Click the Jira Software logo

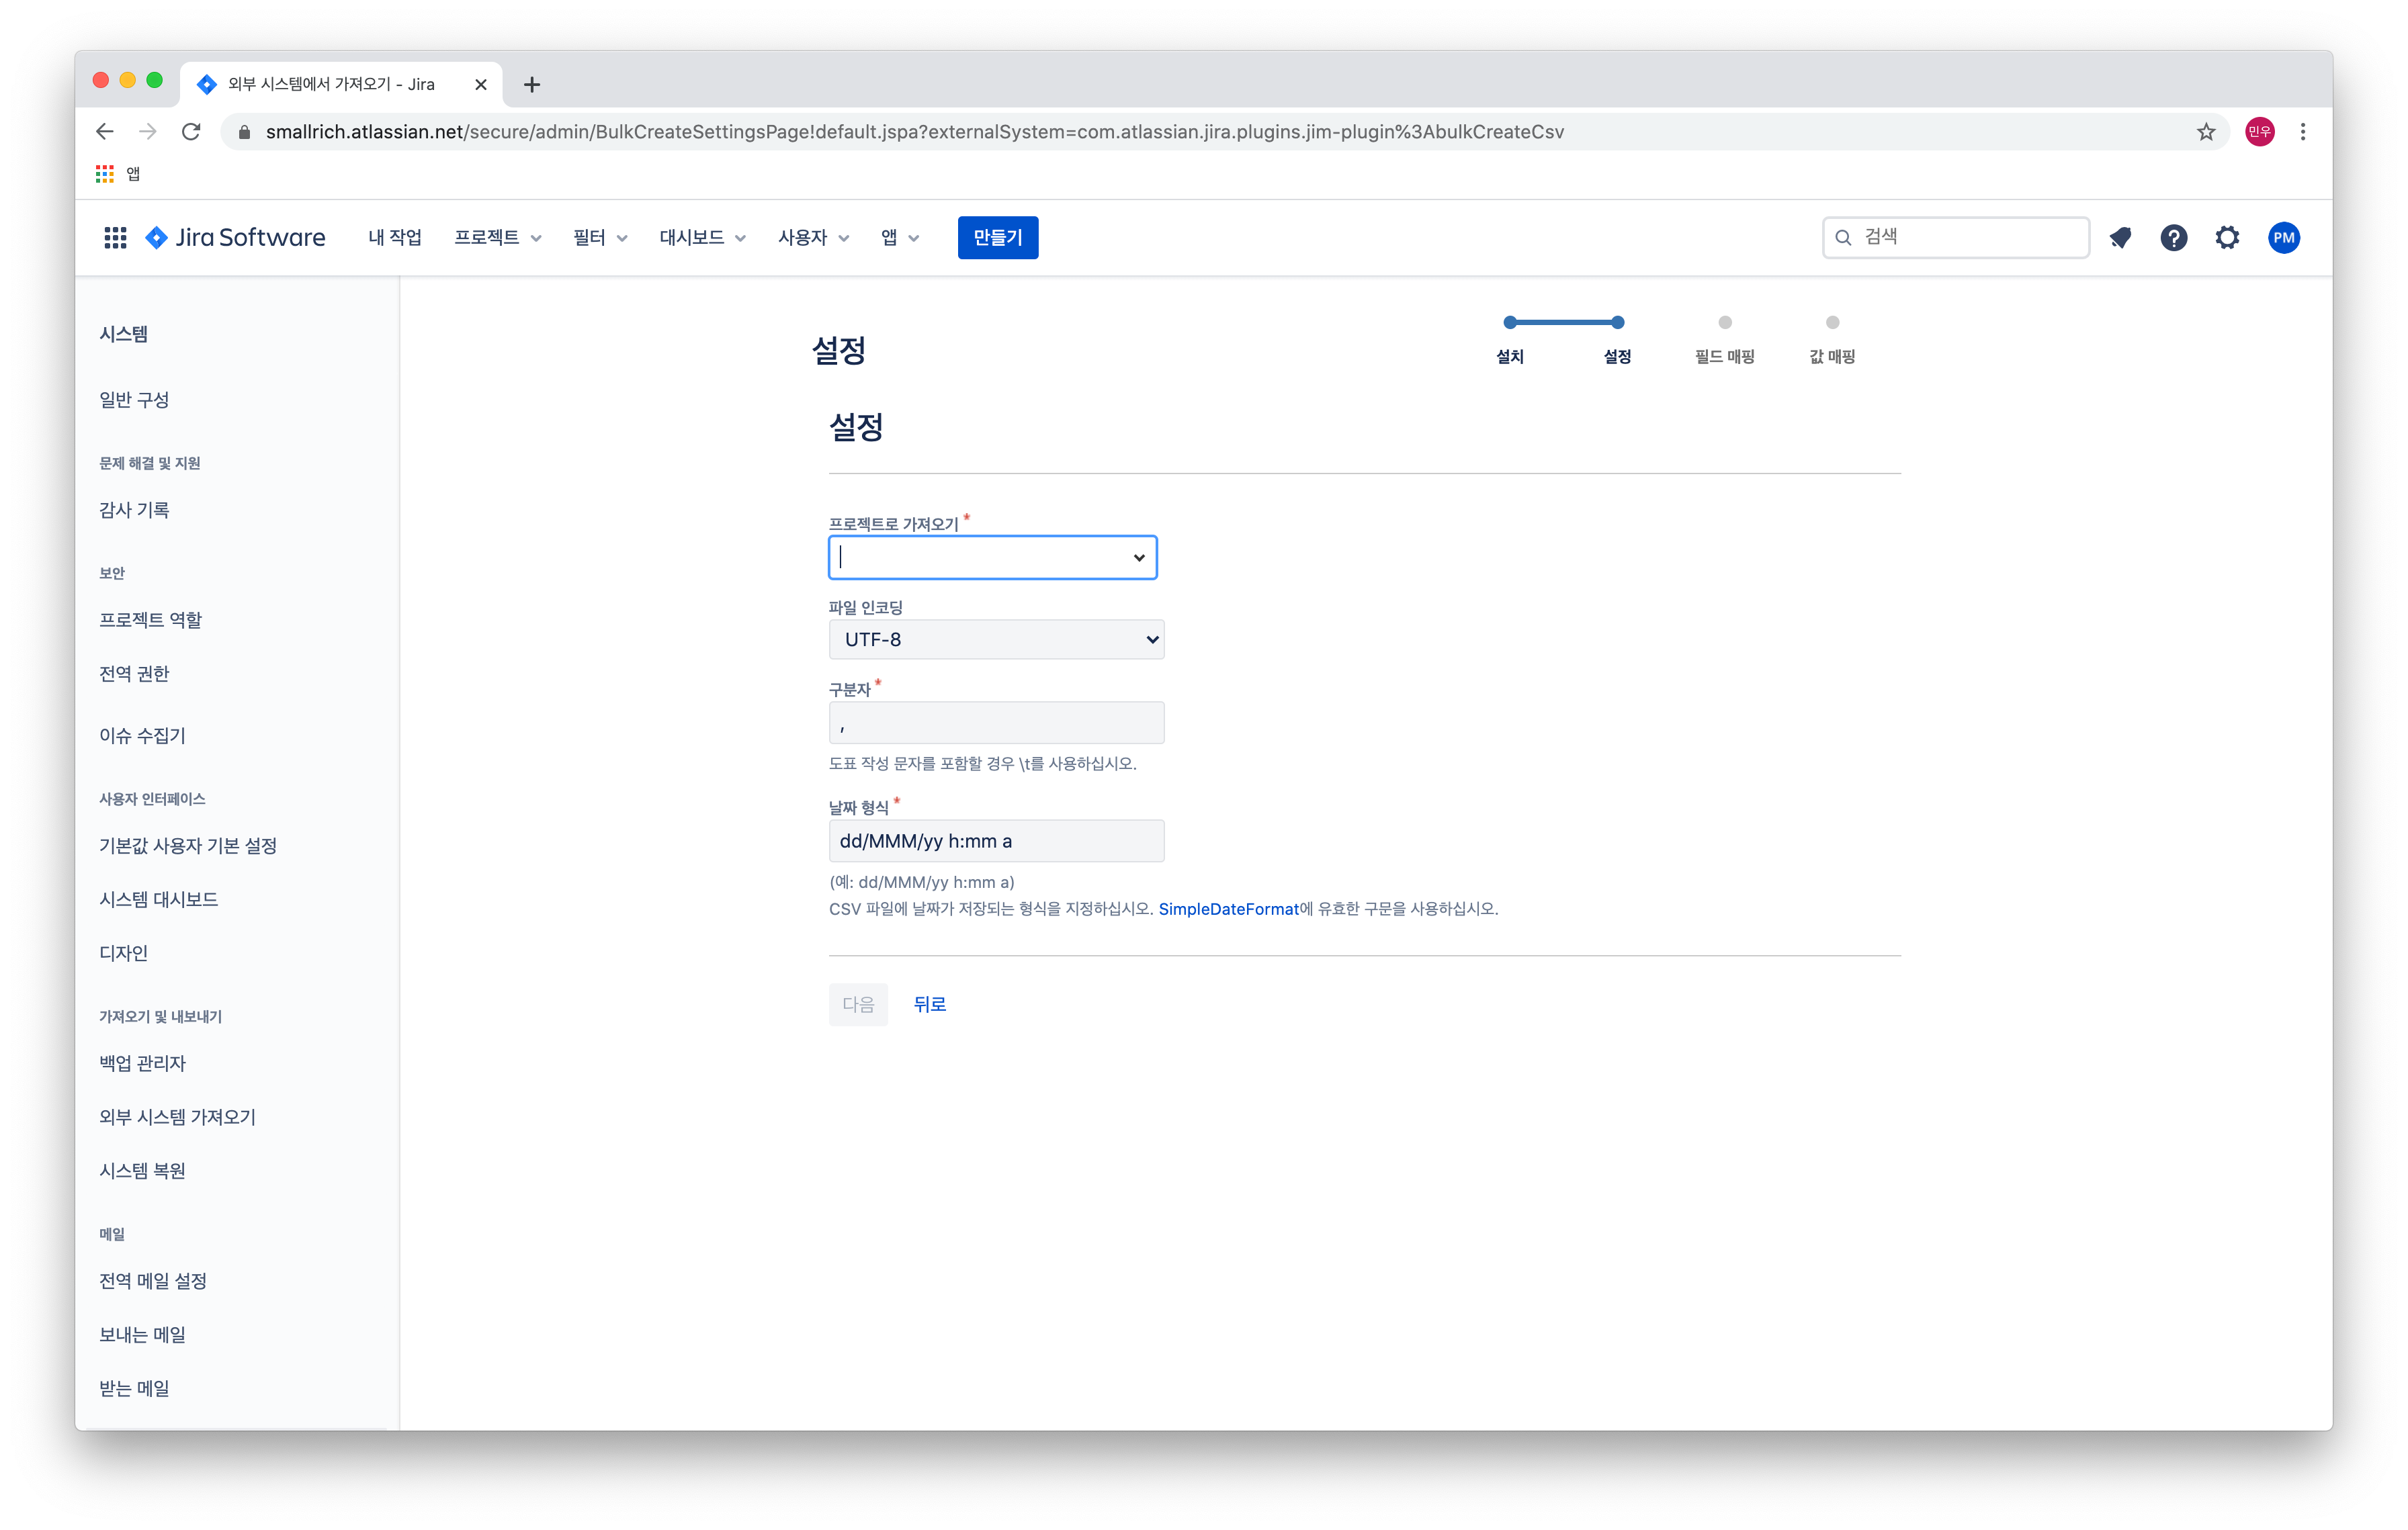click(236, 237)
